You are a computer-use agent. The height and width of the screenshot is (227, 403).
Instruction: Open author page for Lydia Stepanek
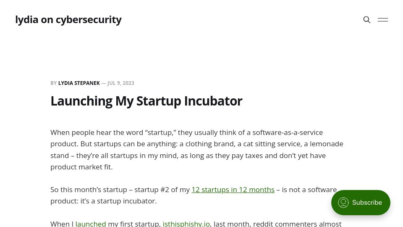pyautogui.click(x=79, y=83)
